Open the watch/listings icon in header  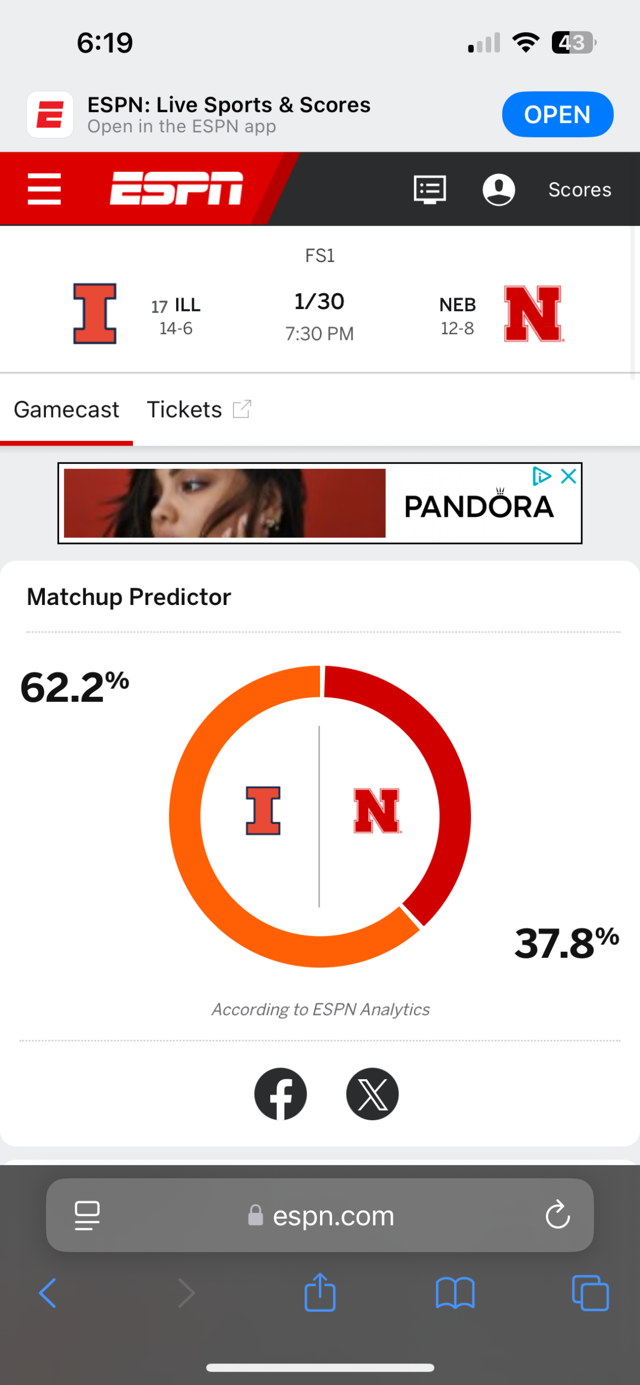pos(430,189)
